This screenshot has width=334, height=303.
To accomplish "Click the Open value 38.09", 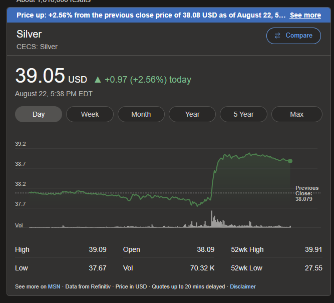I will coord(205,249).
